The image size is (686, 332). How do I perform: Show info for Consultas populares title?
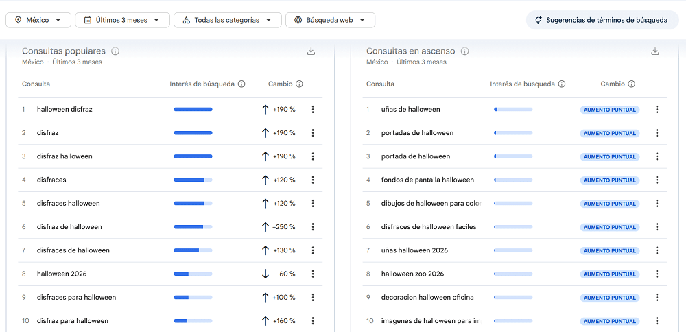(x=115, y=51)
